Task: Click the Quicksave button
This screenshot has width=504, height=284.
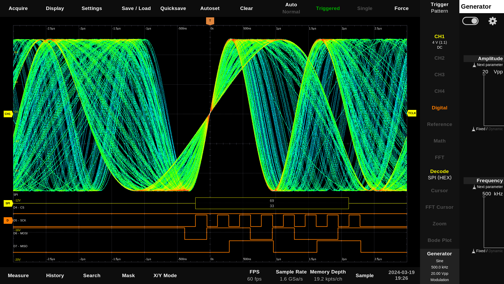Action: (x=173, y=8)
